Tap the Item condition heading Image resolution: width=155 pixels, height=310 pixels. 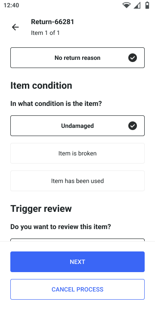coord(41,86)
